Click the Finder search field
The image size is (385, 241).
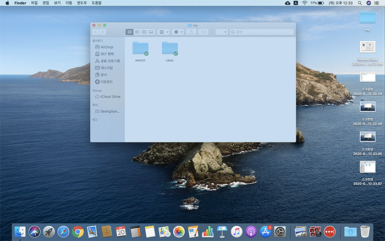pyautogui.click(x=262, y=32)
